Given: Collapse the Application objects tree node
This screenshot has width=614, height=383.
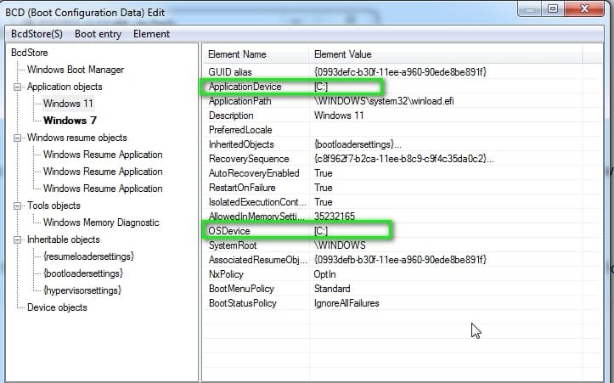Looking at the screenshot, I should click(x=18, y=87).
